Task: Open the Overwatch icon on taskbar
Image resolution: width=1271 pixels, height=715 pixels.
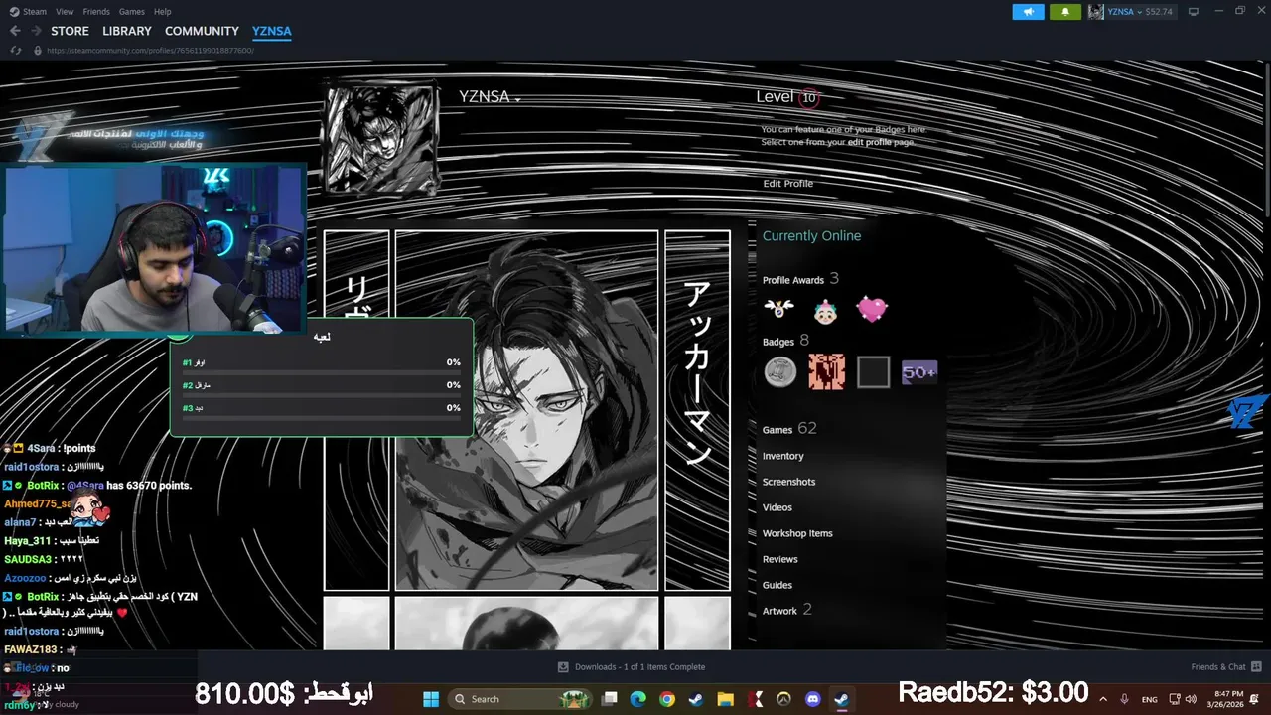Action: click(783, 699)
